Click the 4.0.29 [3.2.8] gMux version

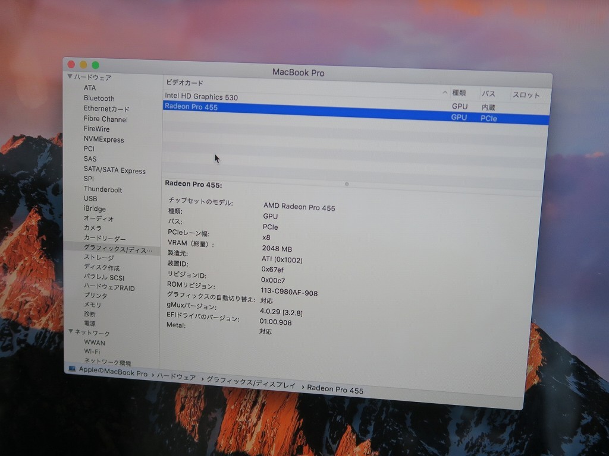click(281, 312)
